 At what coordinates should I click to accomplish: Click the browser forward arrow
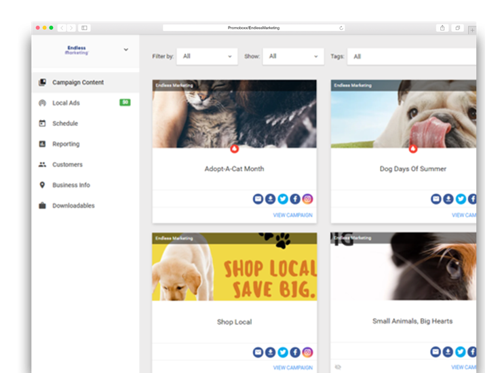(x=71, y=28)
